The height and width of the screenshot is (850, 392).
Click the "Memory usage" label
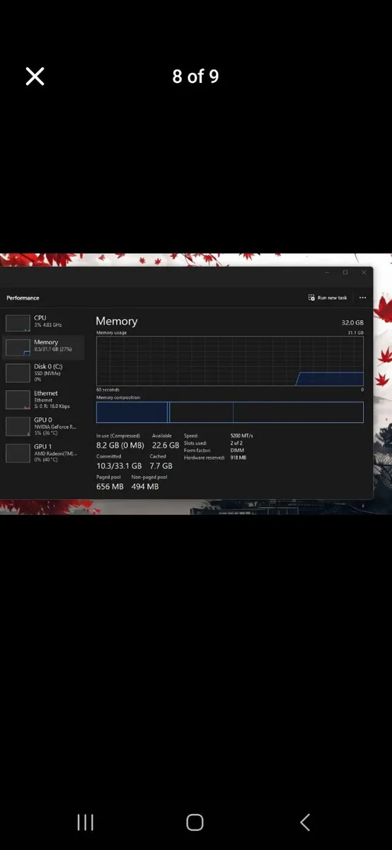(112, 332)
